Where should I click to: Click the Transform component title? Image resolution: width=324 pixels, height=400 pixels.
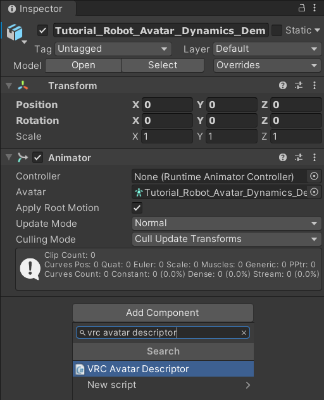[73, 86]
